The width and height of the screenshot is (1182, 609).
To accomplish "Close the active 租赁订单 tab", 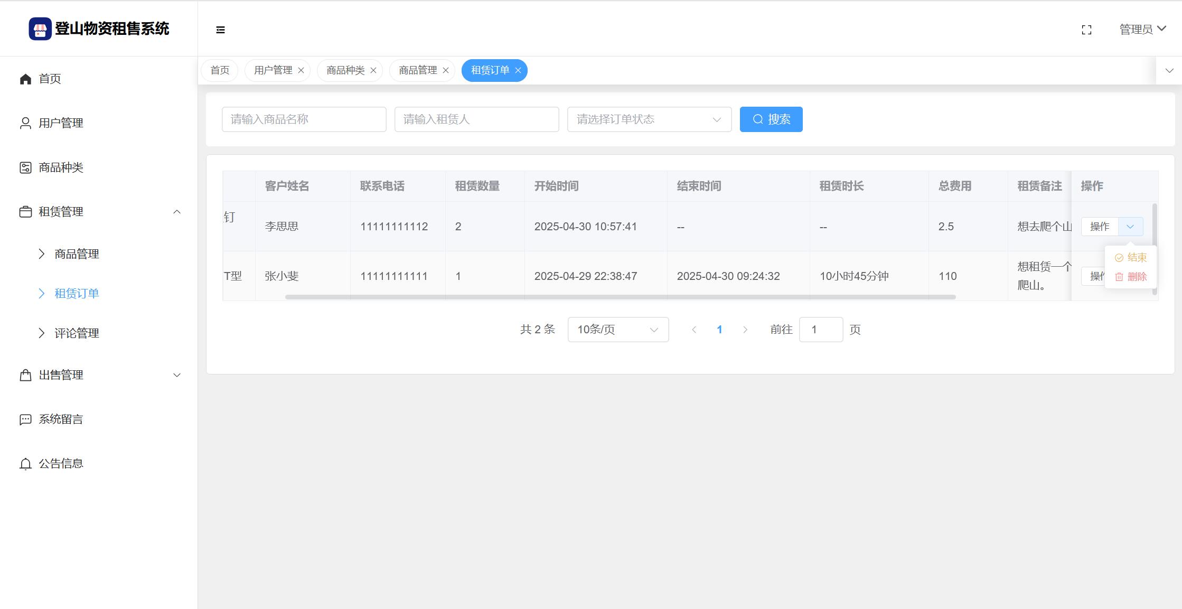I will 518,70.
